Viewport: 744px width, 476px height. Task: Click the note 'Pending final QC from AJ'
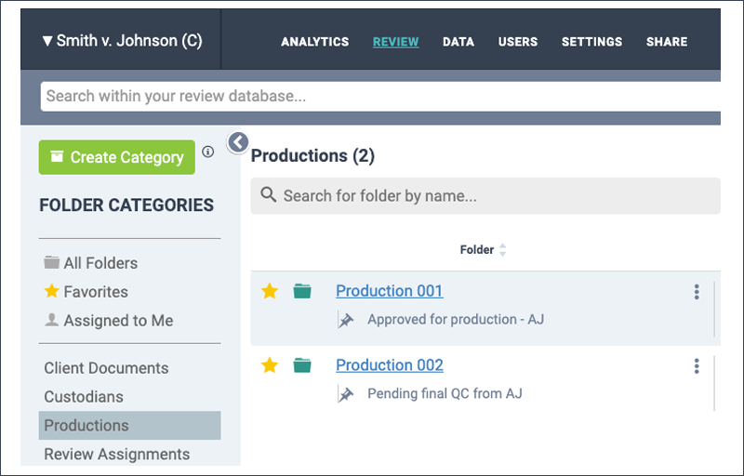point(445,393)
